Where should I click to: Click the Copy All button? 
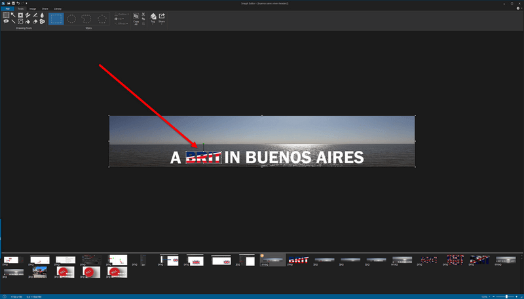(x=136, y=19)
